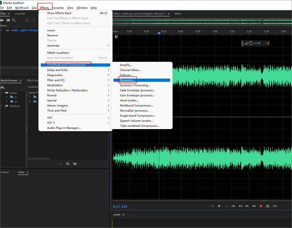Open the Video panel menu icon

(x=28, y=172)
